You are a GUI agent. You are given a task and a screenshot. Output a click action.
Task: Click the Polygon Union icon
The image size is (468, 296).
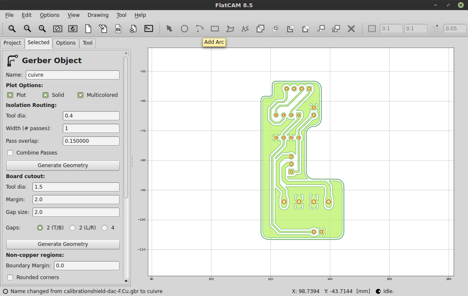(x=260, y=29)
